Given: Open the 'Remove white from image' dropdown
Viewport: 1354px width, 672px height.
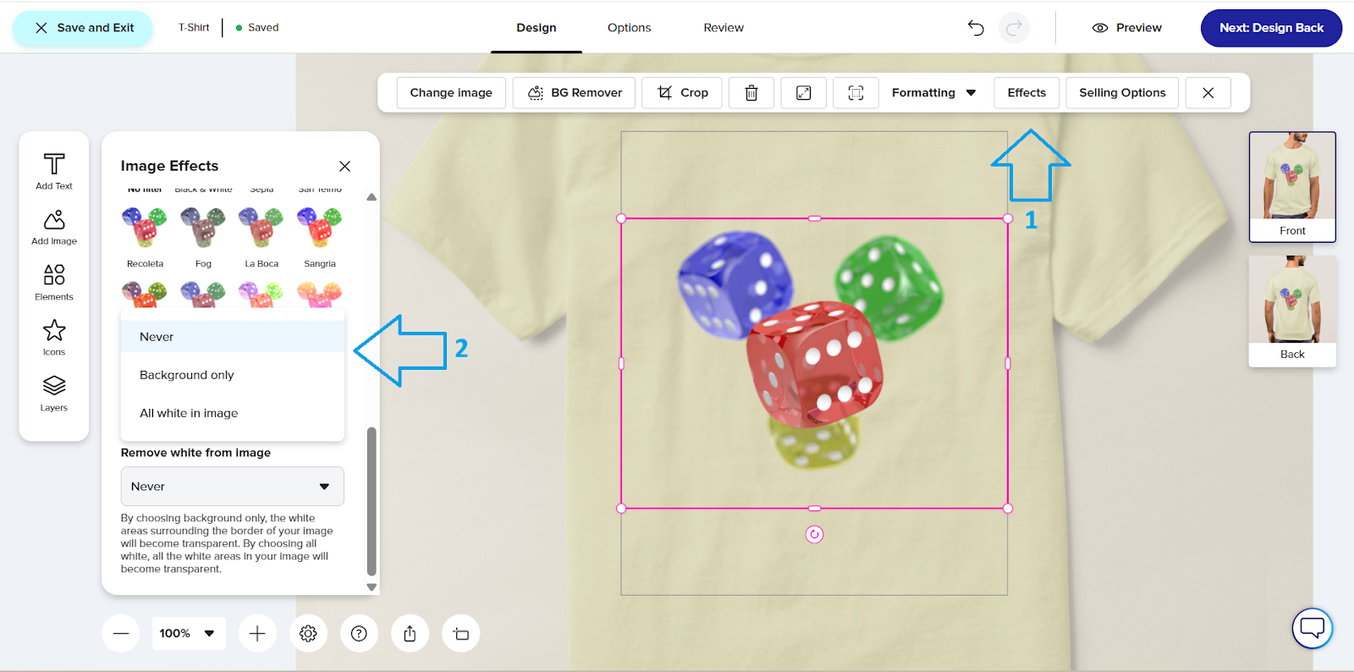Looking at the screenshot, I should tap(232, 487).
